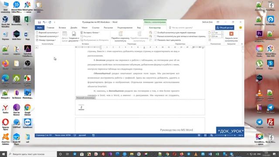The height and width of the screenshot is (157, 279).
Task: Click the Print Layout view icon in status bar
Action: click(205, 135)
